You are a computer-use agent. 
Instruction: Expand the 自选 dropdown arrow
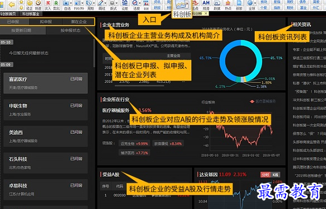71,3
